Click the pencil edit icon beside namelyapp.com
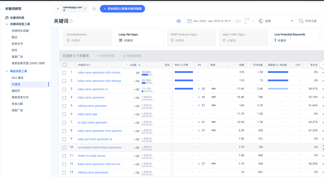This screenshot has height=177, width=324. [x=85, y=9]
